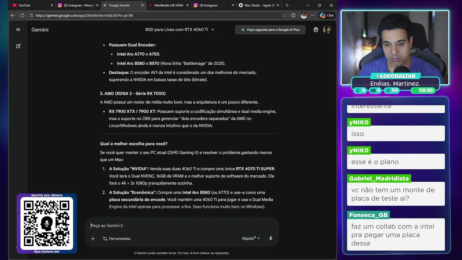The image size is (462, 260).
Task: Open the Ferramentas tools menu
Action: [117, 239]
